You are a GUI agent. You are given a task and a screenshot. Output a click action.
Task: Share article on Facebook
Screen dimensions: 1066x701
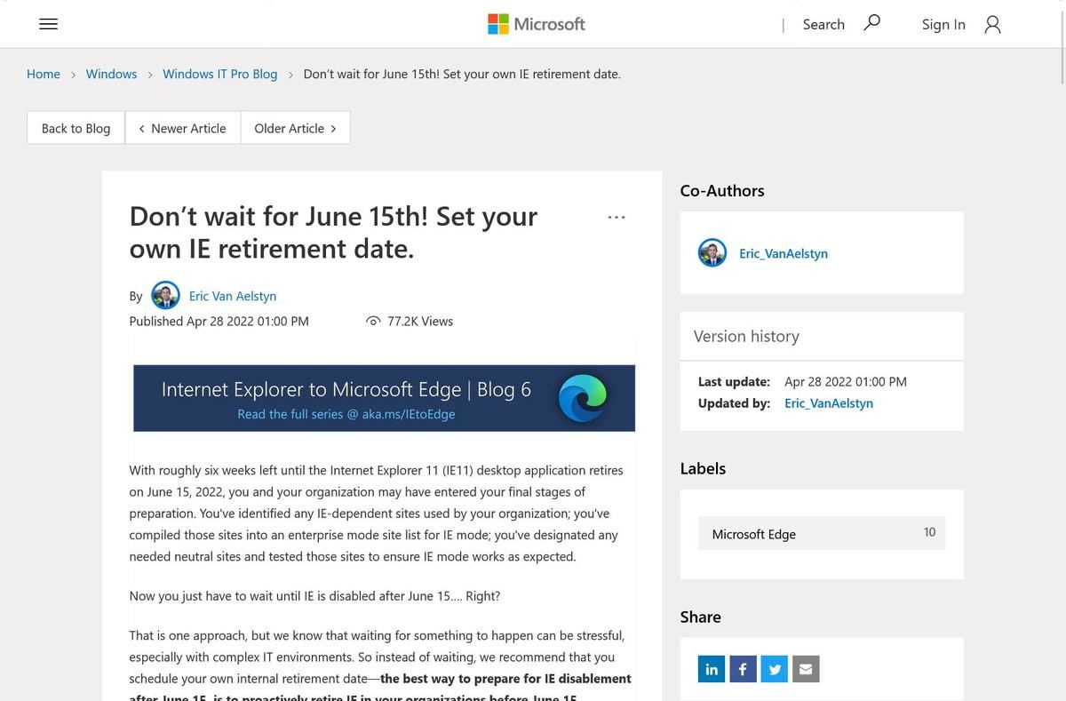[743, 669]
